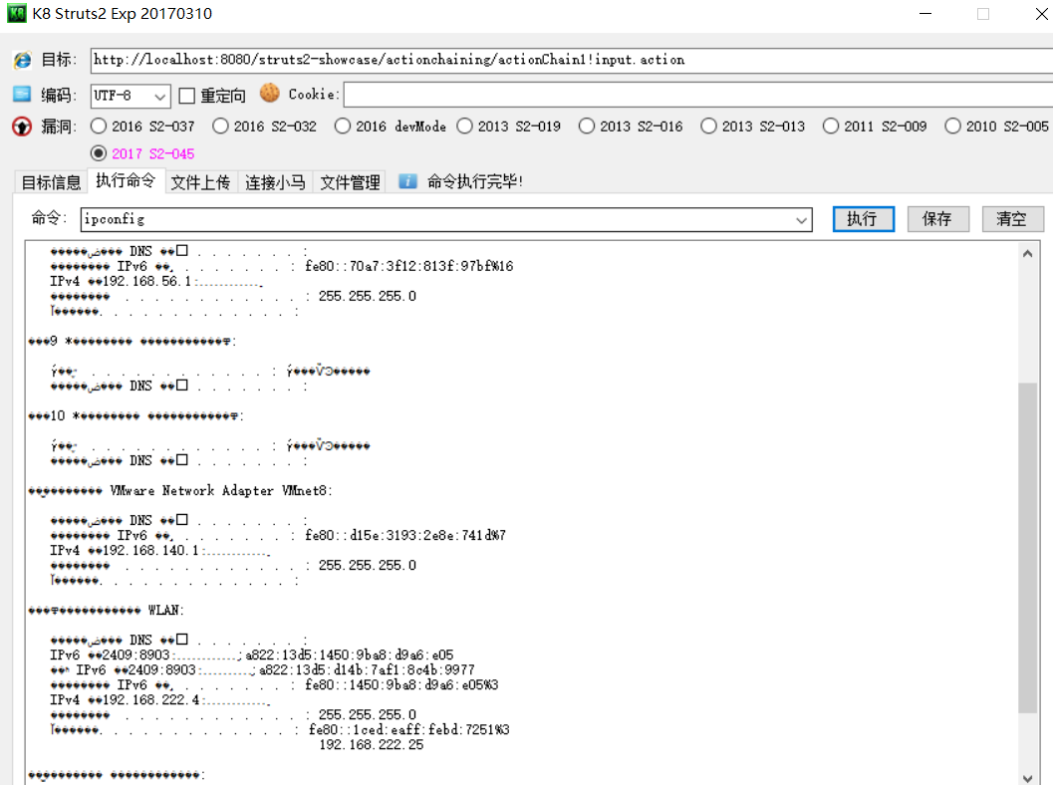Select the 2013 S2-019 vulnerability option
Image resolution: width=1053 pixels, height=785 pixels.
point(464,126)
